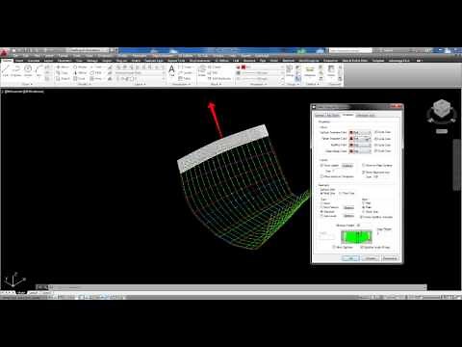Toggle checkbox beside fourth color row in dialog
This screenshot has height=347, width=462.
pyautogui.click(x=376, y=150)
